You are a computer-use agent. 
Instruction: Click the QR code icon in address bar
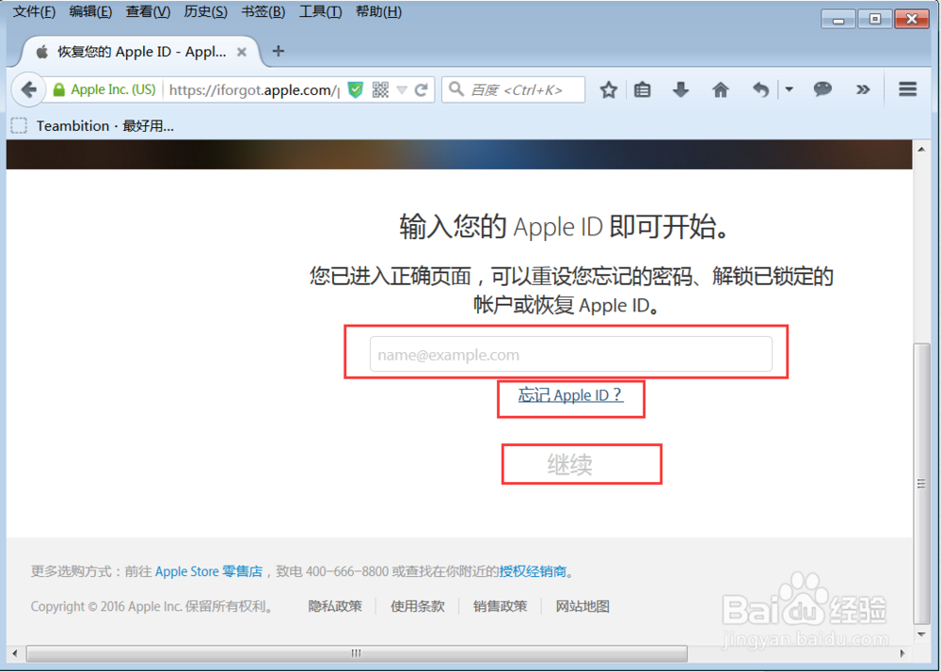pos(380,90)
